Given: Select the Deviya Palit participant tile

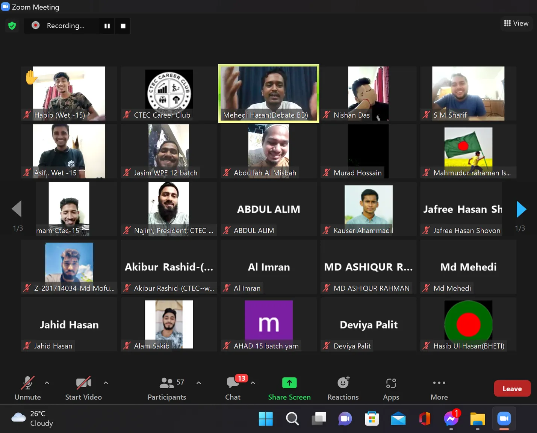Looking at the screenshot, I should [369, 324].
